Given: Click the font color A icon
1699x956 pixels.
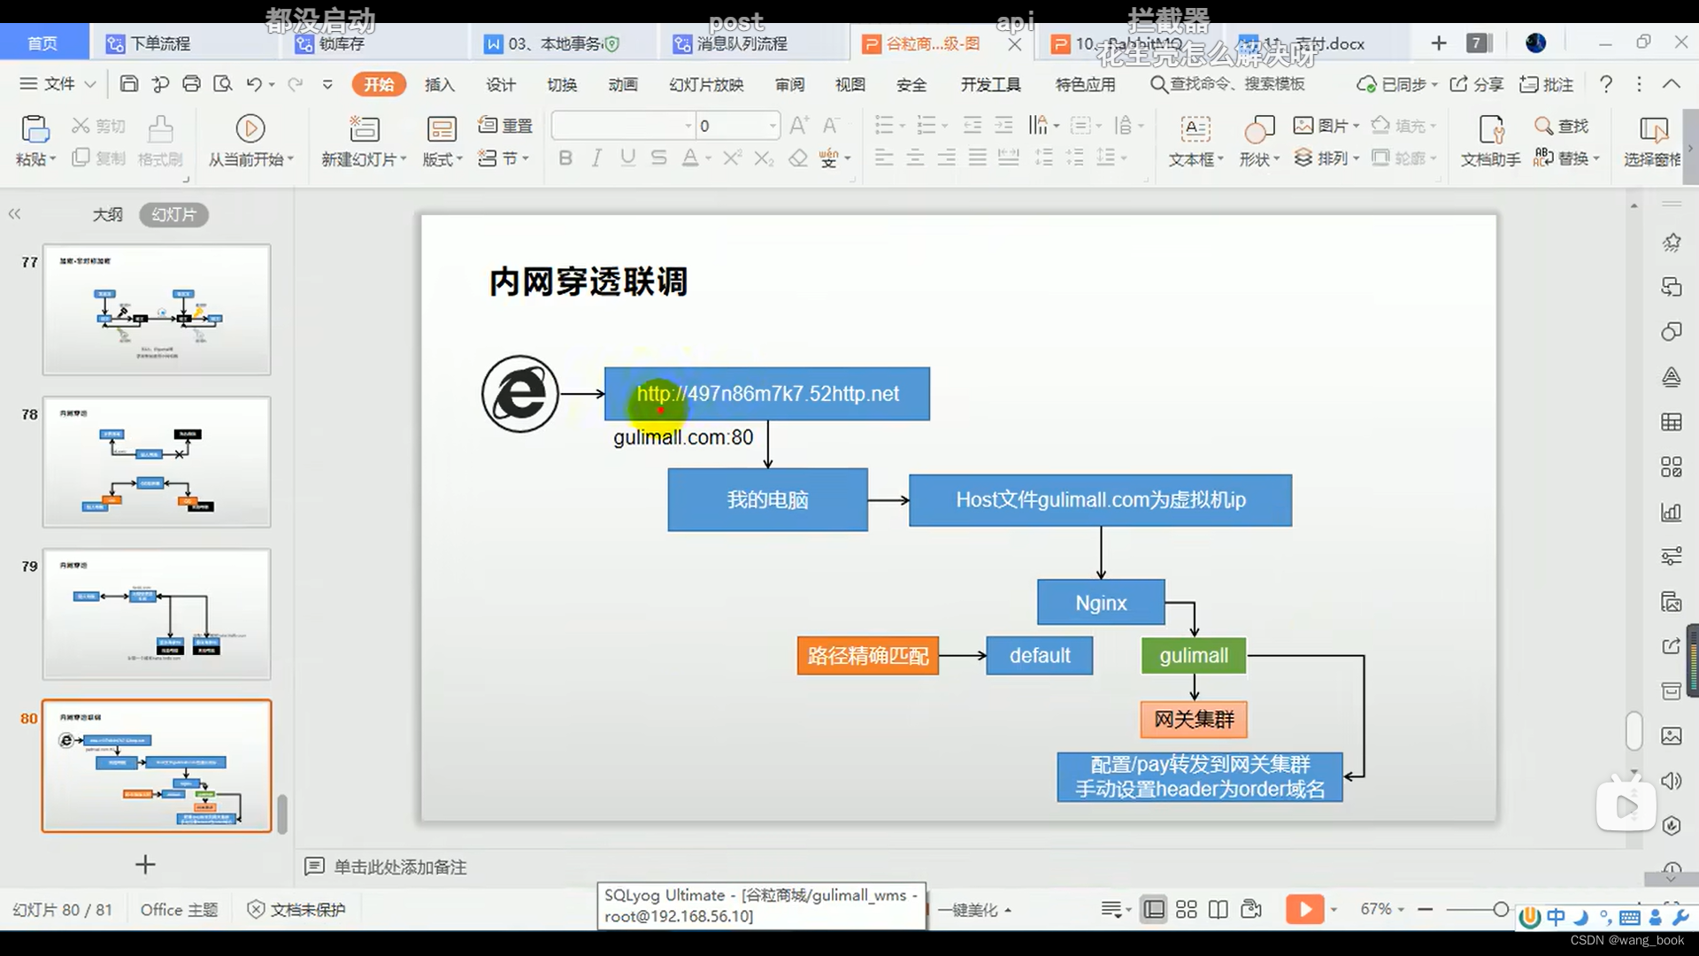Looking at the screenshot, I should [x=690, y=158].
